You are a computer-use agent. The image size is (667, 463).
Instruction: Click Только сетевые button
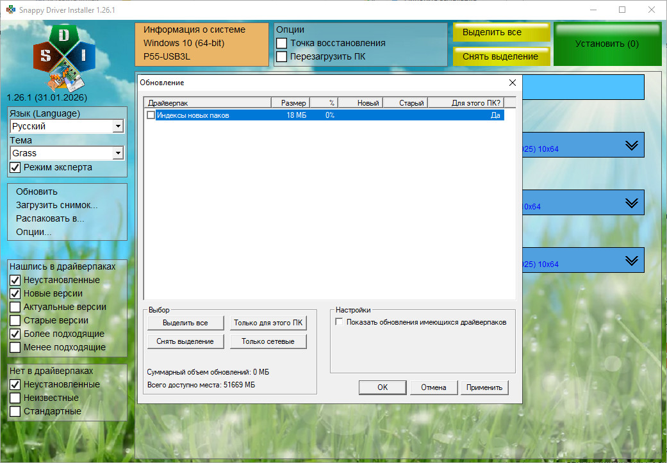click(x=268, y=341)
